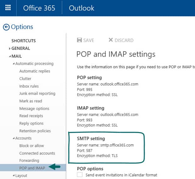Collapse the Accounts group triangle

click(x=14, y=138)
